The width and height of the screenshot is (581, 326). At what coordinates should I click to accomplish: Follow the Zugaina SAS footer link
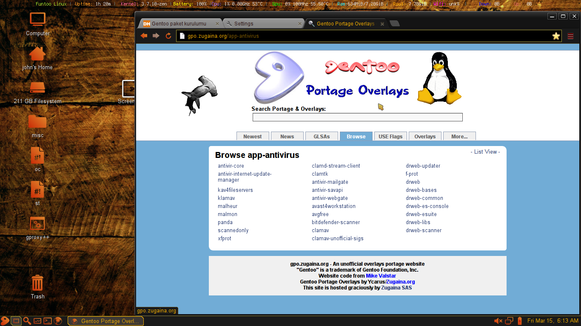(x=396, y=288)
